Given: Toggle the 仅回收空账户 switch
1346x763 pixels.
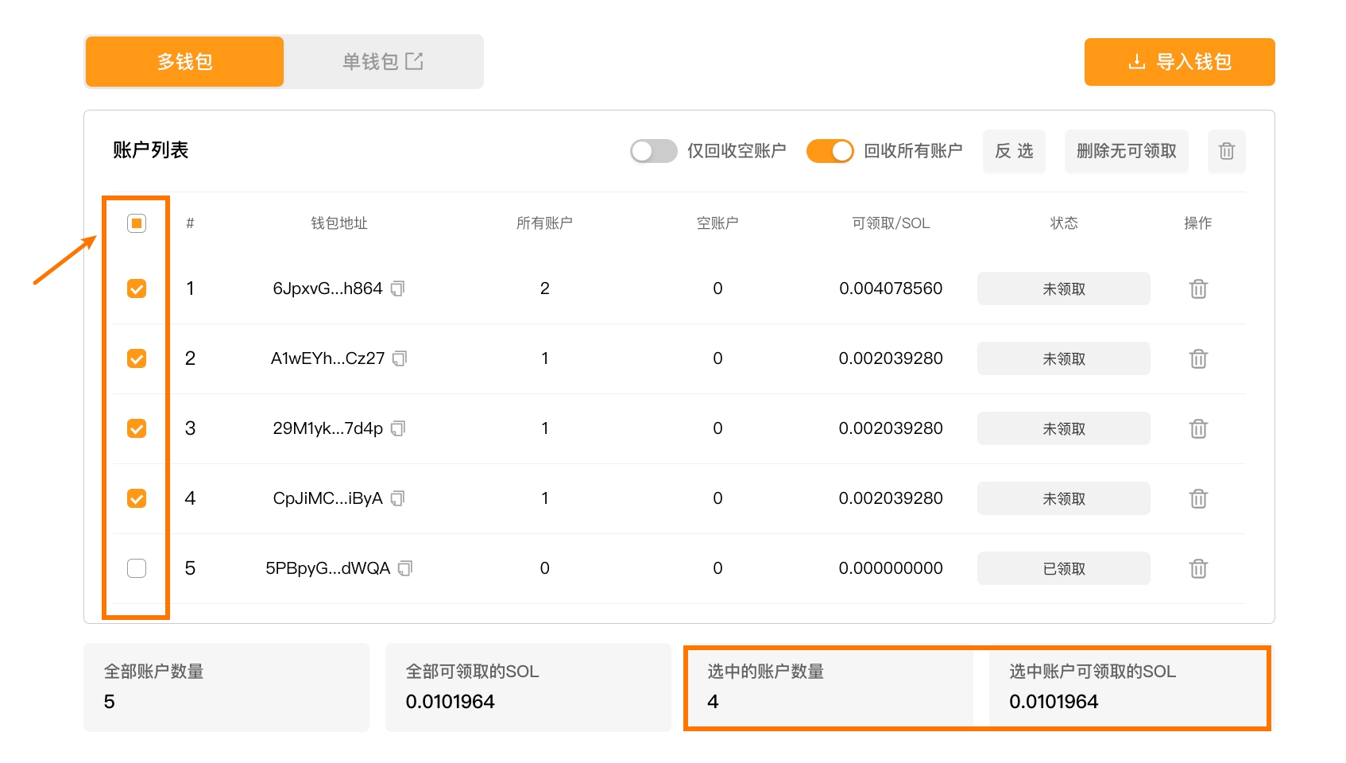Looking at the screenshot, I should (653, 151).
